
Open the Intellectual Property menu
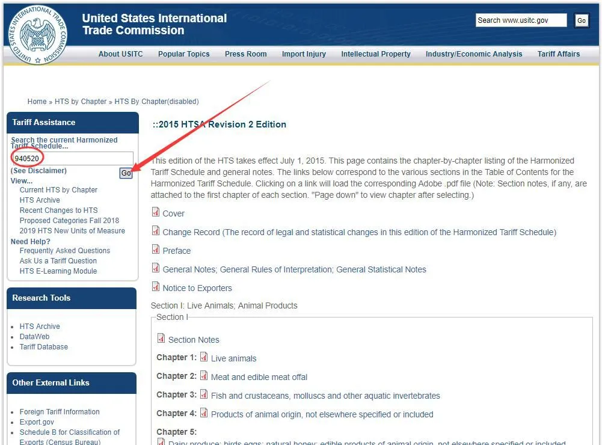pos(376,54)
